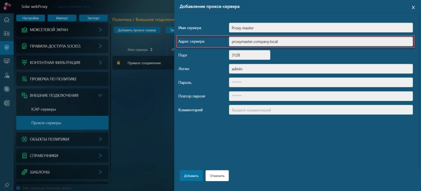Click the lock icon on Прямое соединение row
The image size is (421, 191).
(x=118, y=63)
